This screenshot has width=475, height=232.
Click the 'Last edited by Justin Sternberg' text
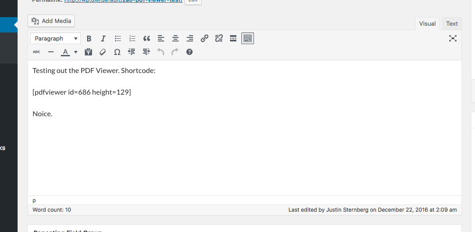tap(372, 209)
